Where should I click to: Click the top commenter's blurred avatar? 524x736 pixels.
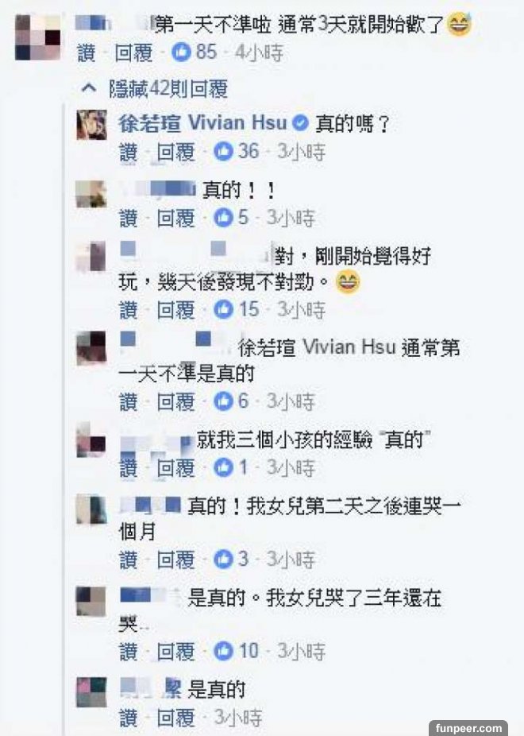37,37
